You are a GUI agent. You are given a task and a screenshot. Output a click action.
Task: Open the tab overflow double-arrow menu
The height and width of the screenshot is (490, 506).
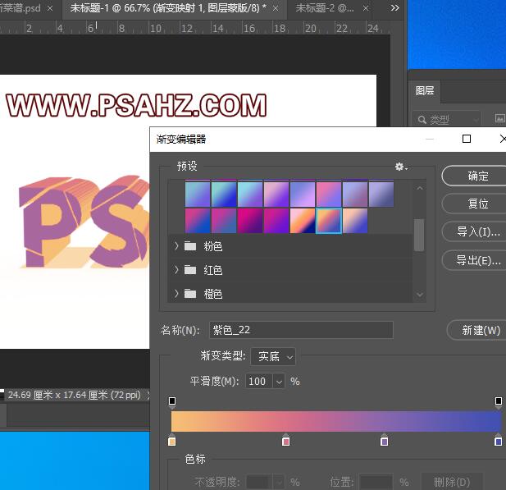(394, 7)
